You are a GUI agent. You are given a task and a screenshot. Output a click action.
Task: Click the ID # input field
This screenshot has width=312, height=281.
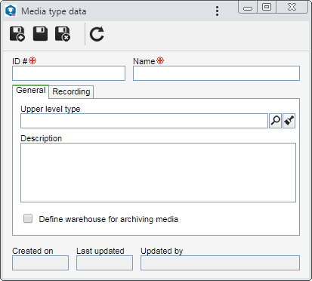pyautogui.click(x=69, y=73)
